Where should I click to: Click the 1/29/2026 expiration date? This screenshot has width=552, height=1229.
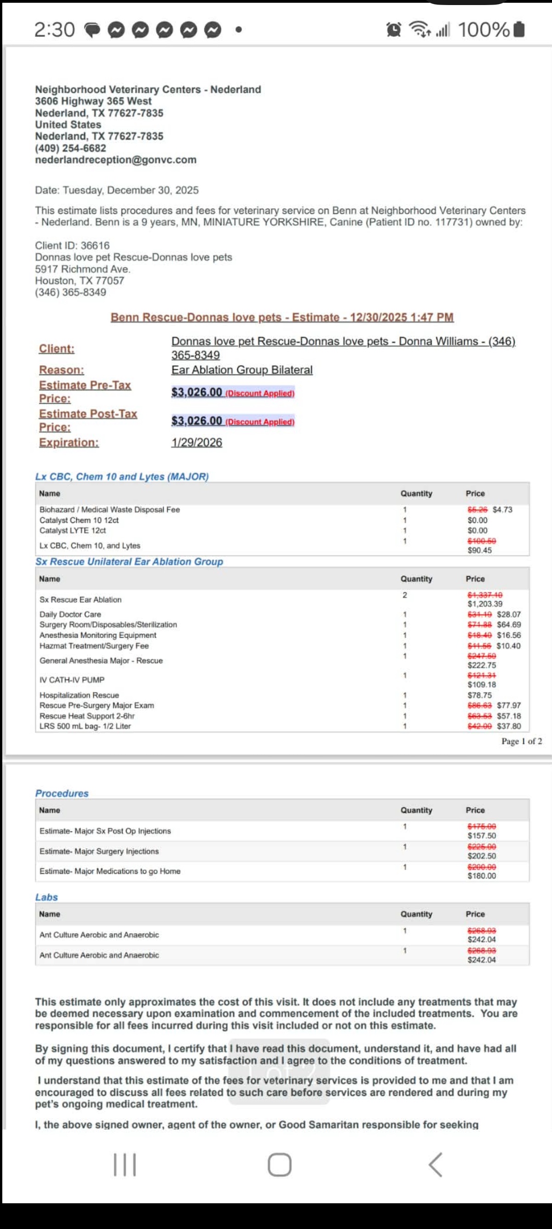coord(197,442)
